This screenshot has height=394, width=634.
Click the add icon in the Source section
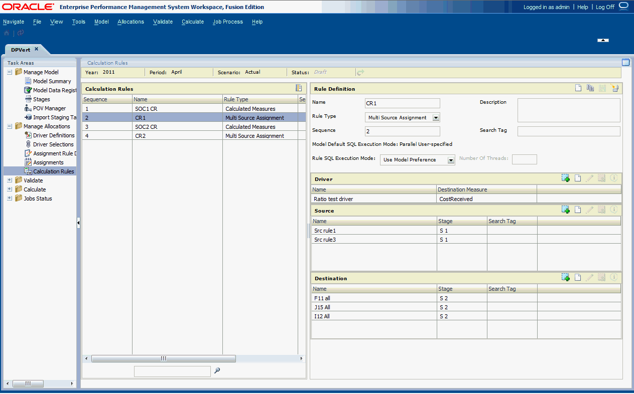point(566,210)
